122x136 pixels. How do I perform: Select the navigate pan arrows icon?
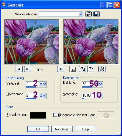[61, 69]
